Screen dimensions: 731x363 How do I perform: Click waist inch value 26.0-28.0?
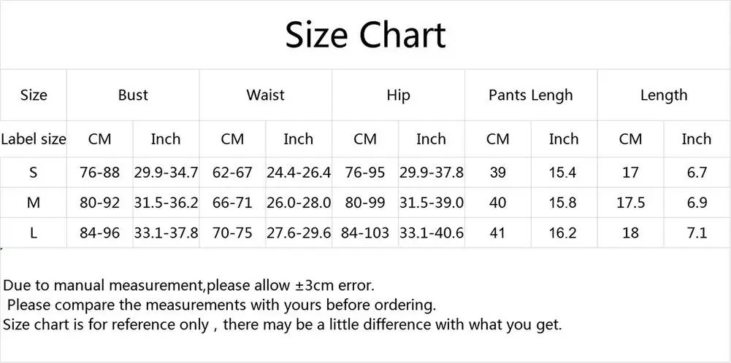click(298, 203)
